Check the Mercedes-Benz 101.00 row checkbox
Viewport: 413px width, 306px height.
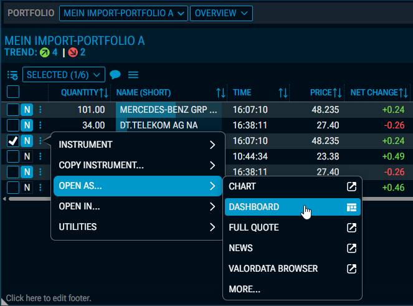[x=13, y=110]
